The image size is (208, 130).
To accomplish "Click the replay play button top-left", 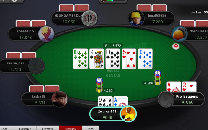I will (14, 1).
